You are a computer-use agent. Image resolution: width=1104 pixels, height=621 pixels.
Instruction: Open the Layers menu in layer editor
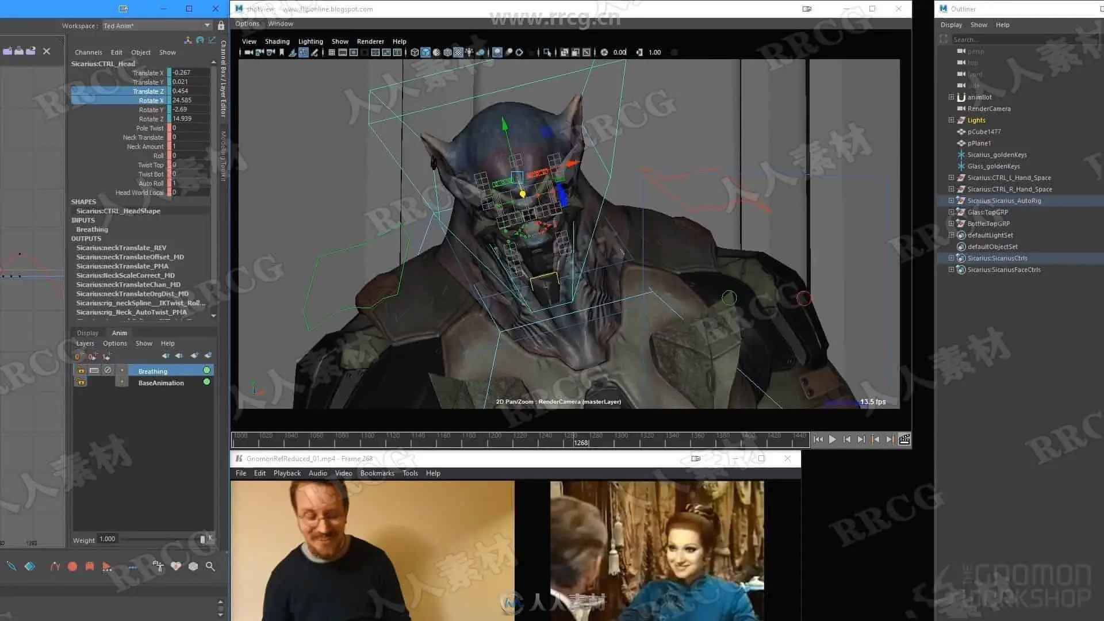(x=85, y=343)
